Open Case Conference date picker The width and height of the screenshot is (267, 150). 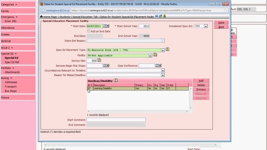[x=158, y=65]
